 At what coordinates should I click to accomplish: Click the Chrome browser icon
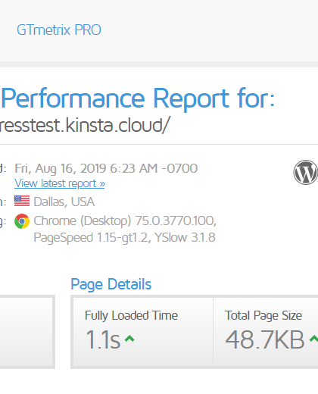tap(22, 221)
